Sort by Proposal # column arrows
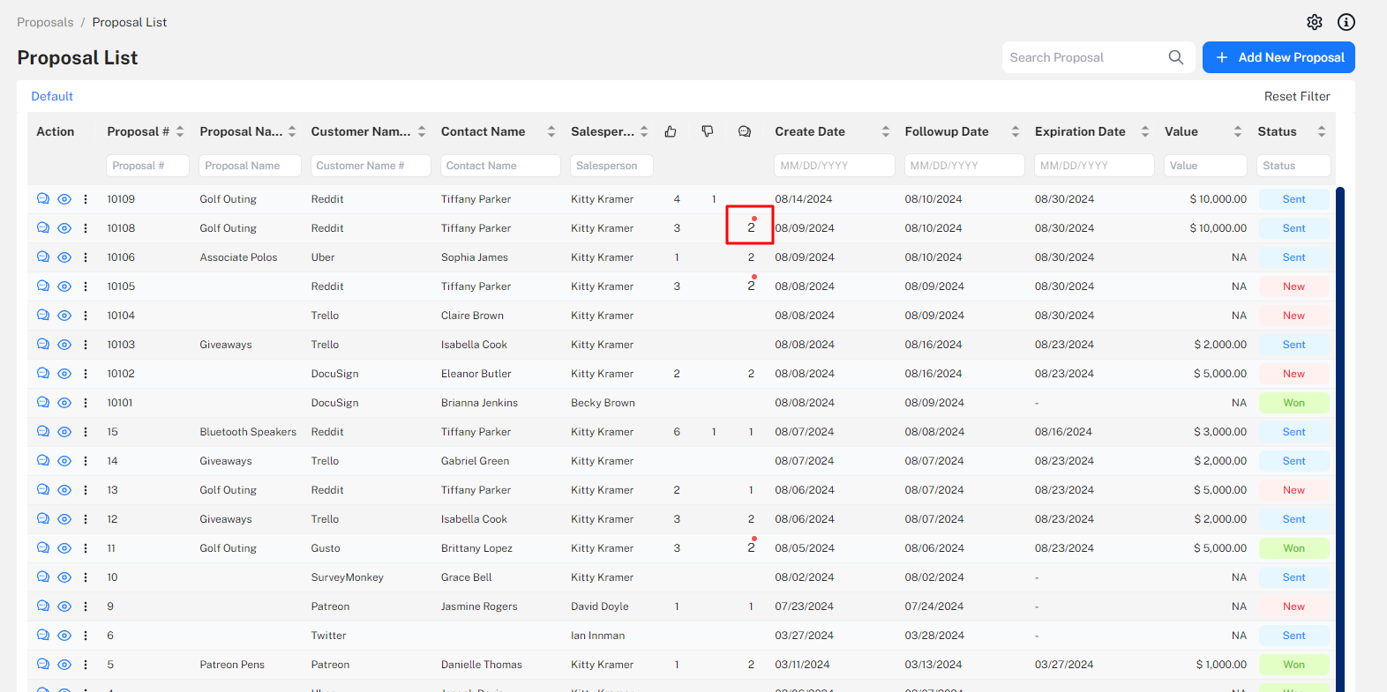Viewport: 1387px width, 692px height. 180,131
